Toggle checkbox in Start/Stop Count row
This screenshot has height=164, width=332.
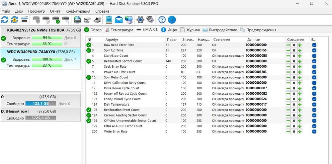(x=314, y=56)
